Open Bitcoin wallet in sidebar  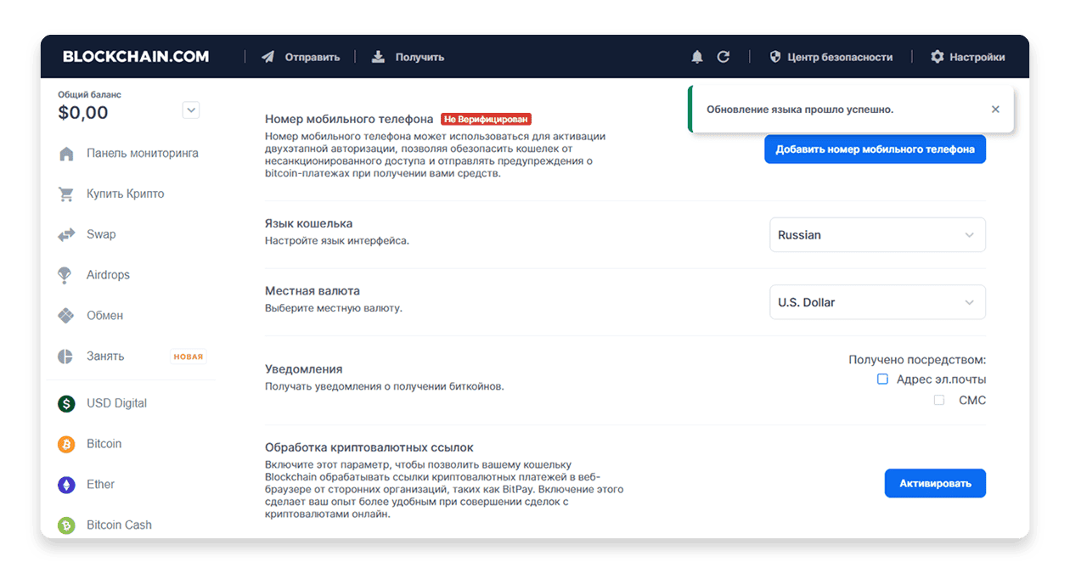point(104,444)
